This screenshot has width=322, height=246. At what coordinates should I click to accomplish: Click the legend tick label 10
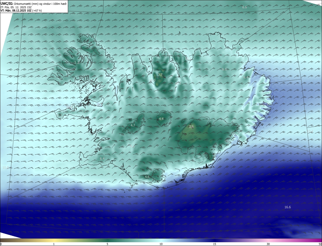point(161,244)
